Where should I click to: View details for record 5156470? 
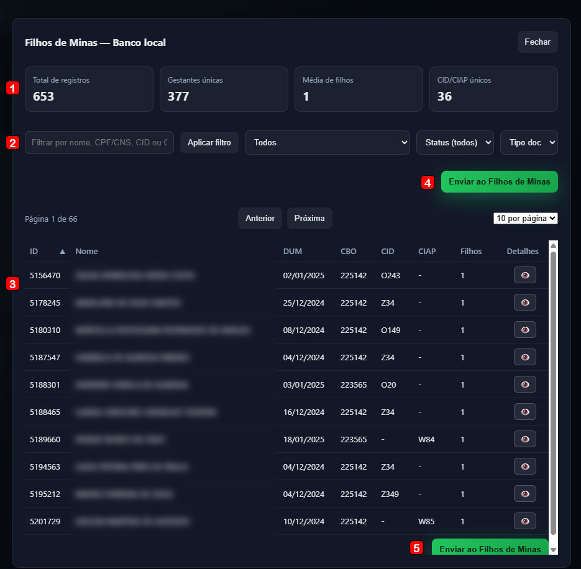524,275
